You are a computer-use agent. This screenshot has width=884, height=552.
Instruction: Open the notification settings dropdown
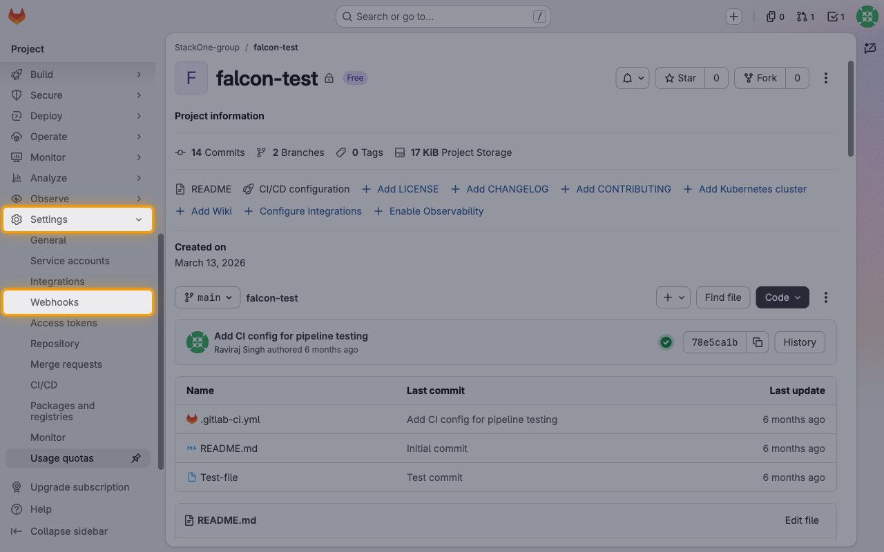coord(633,78)
